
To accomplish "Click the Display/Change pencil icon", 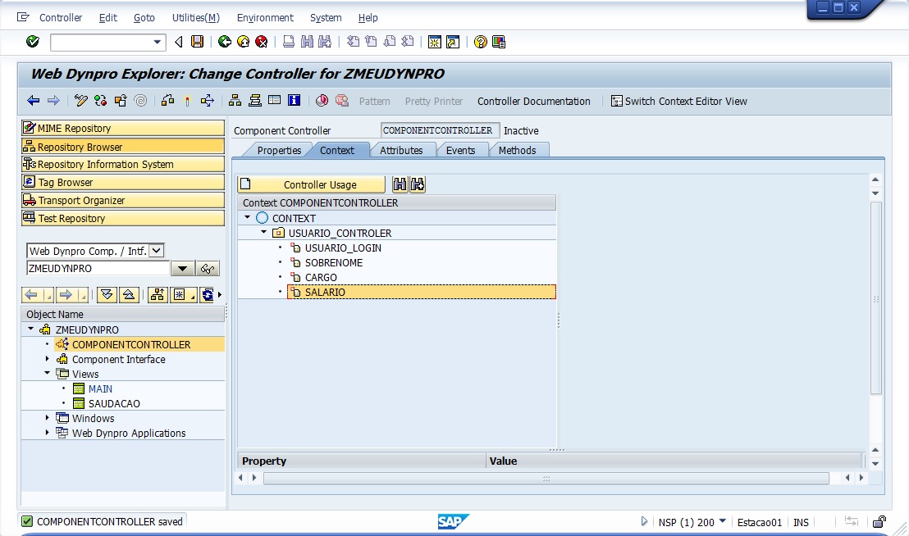I will [x=80, y=101].
